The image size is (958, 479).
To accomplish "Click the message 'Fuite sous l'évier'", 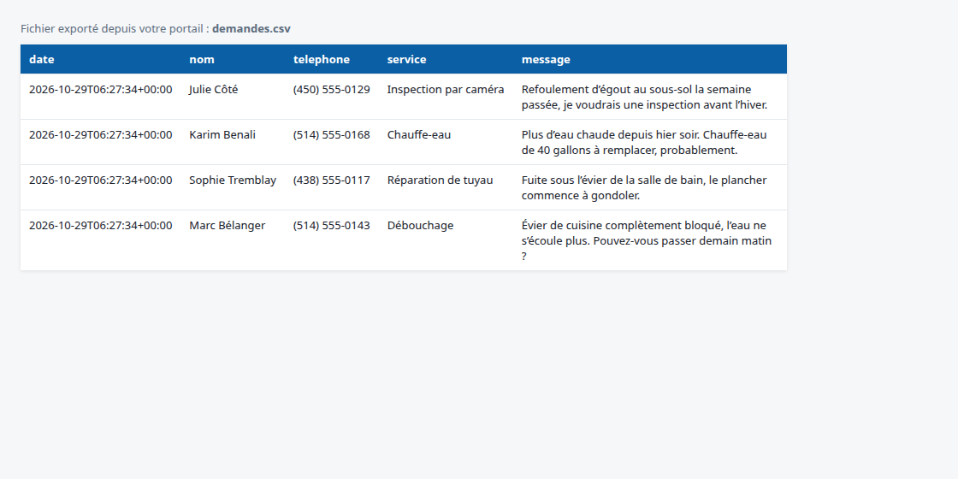I will click(644, 187).
